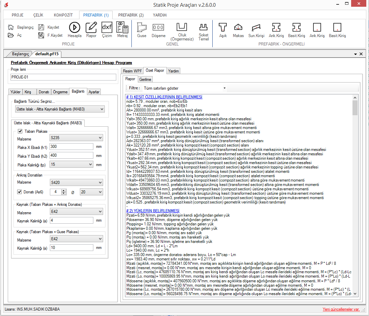Viewport: 369px width, 316px height.
Task: Save the project with Kaydet
Action: click(x=41, y=27)
